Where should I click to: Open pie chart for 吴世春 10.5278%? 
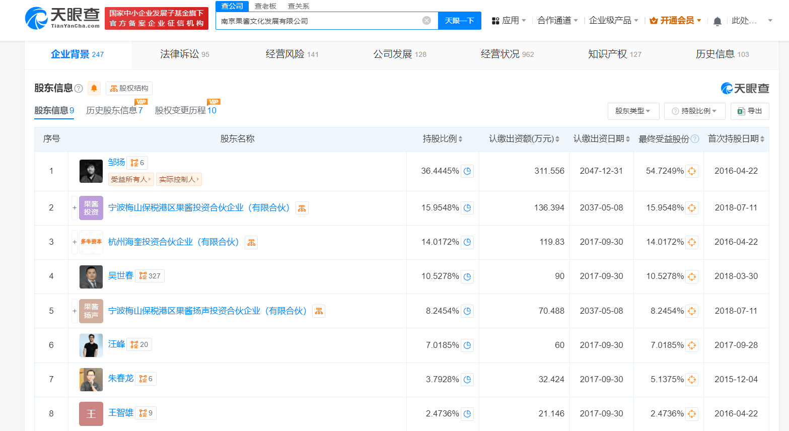click(x=467, y=276)
